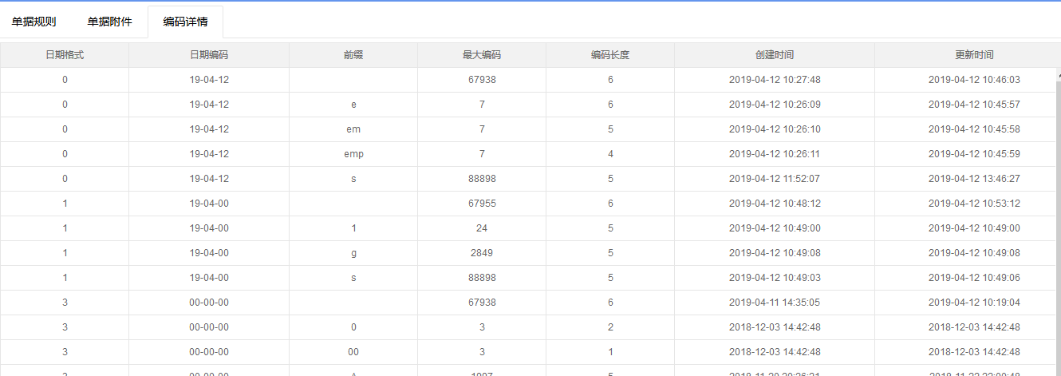Select creation time 2019-04-12 10:26:09
This screenshot has width=1061, height=376.
(775, 105)
